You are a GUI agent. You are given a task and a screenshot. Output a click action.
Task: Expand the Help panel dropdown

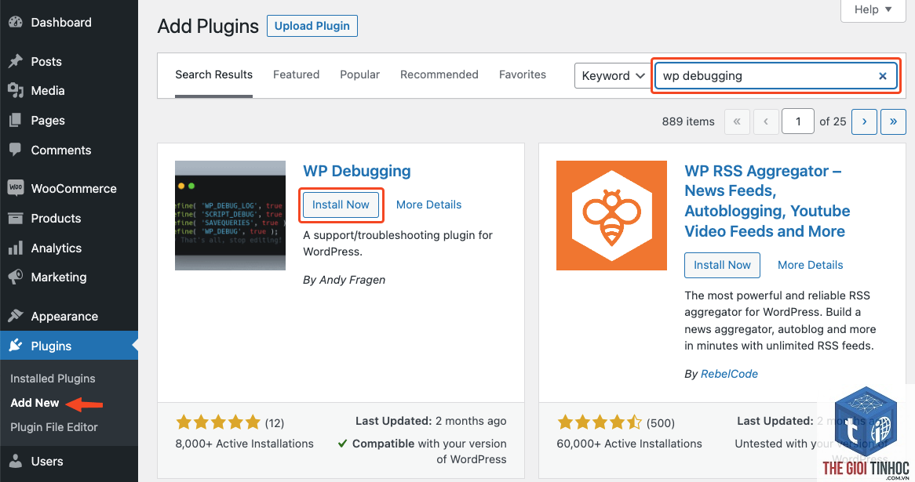(x=873, y=10)
